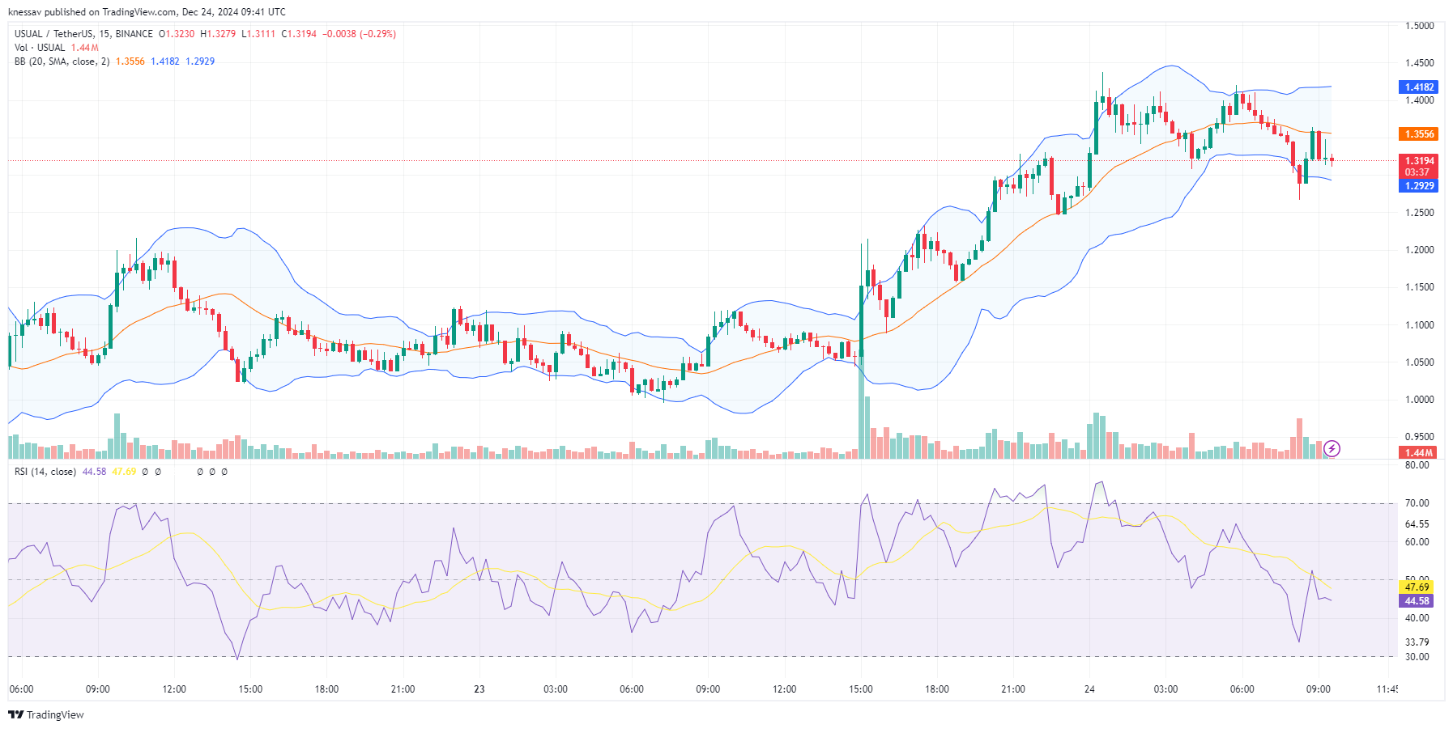
Task: Click the close value C1.3194 in legend
Action: pyautogui.click(x=299, y=34)
